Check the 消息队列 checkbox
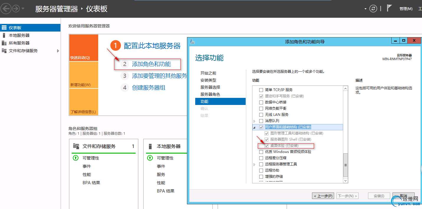The image size is (422, 209). click(261, 121)
